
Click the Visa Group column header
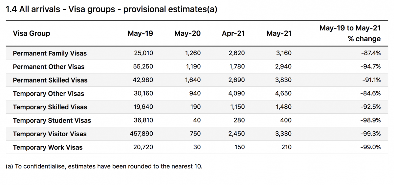(x=32, y=33)
